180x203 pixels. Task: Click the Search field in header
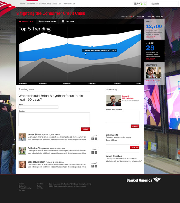click(x=164, y=4)
